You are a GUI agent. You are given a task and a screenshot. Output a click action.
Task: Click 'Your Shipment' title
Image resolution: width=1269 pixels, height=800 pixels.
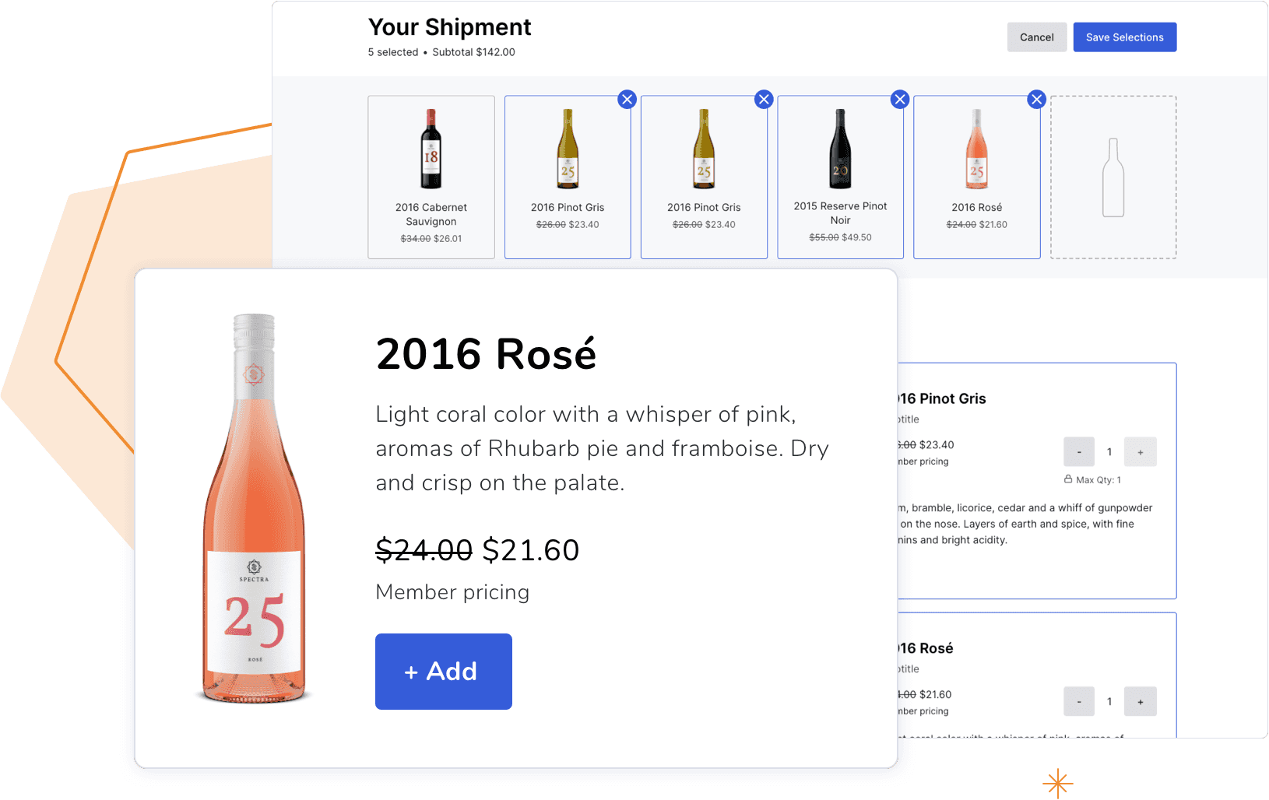(449, 27)
